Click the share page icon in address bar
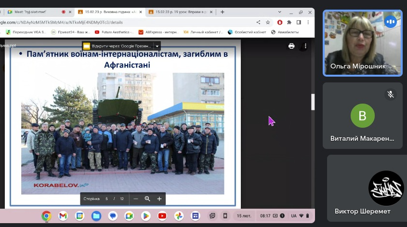This screenshot has height=227, width=407. tap(258, 22)
